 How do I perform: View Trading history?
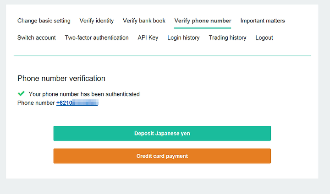227,38
